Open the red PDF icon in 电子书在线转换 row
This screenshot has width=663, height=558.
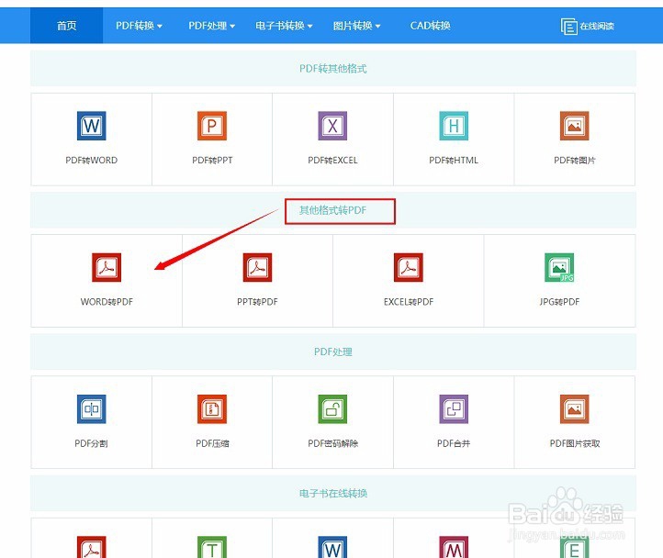click(x=91, y=547)
